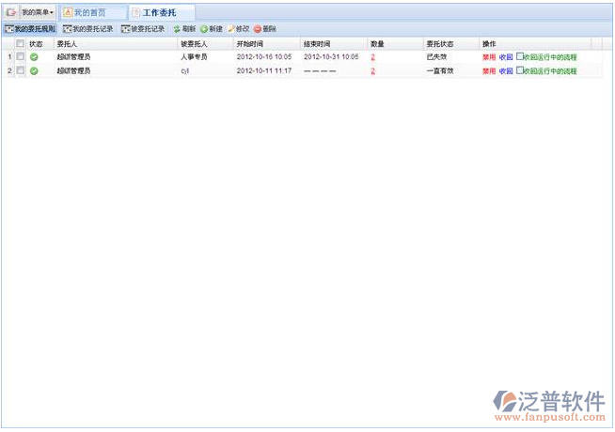Click the 刷新 refresh icon
Image resolution: width=615 pixels, height=432 pixels.
pyautogui.click(x=176, y=29)
